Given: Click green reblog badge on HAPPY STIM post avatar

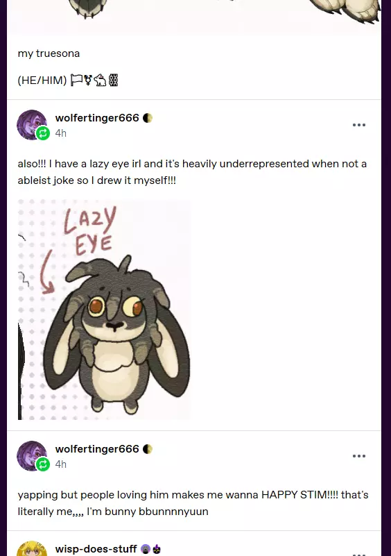Looking at the screenshot, I should (43, 464).
